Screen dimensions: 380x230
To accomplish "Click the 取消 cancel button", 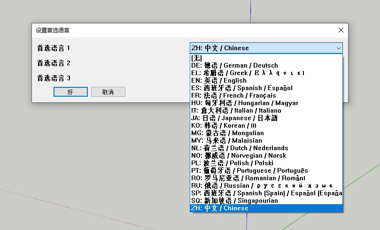I will click(x=108, y=92).
